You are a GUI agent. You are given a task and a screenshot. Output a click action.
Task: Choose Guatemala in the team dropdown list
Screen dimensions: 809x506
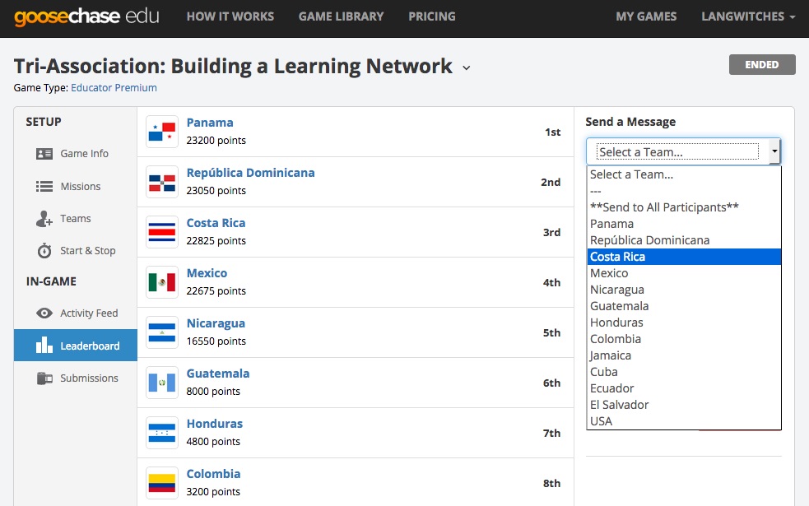point(684,306)
